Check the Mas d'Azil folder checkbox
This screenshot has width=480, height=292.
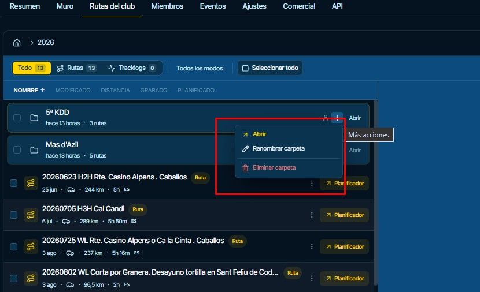(x=17, y=149)
